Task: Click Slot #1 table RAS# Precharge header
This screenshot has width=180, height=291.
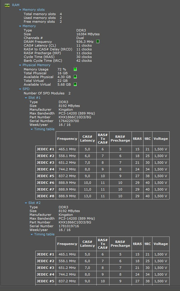Action: click(120, 139)
